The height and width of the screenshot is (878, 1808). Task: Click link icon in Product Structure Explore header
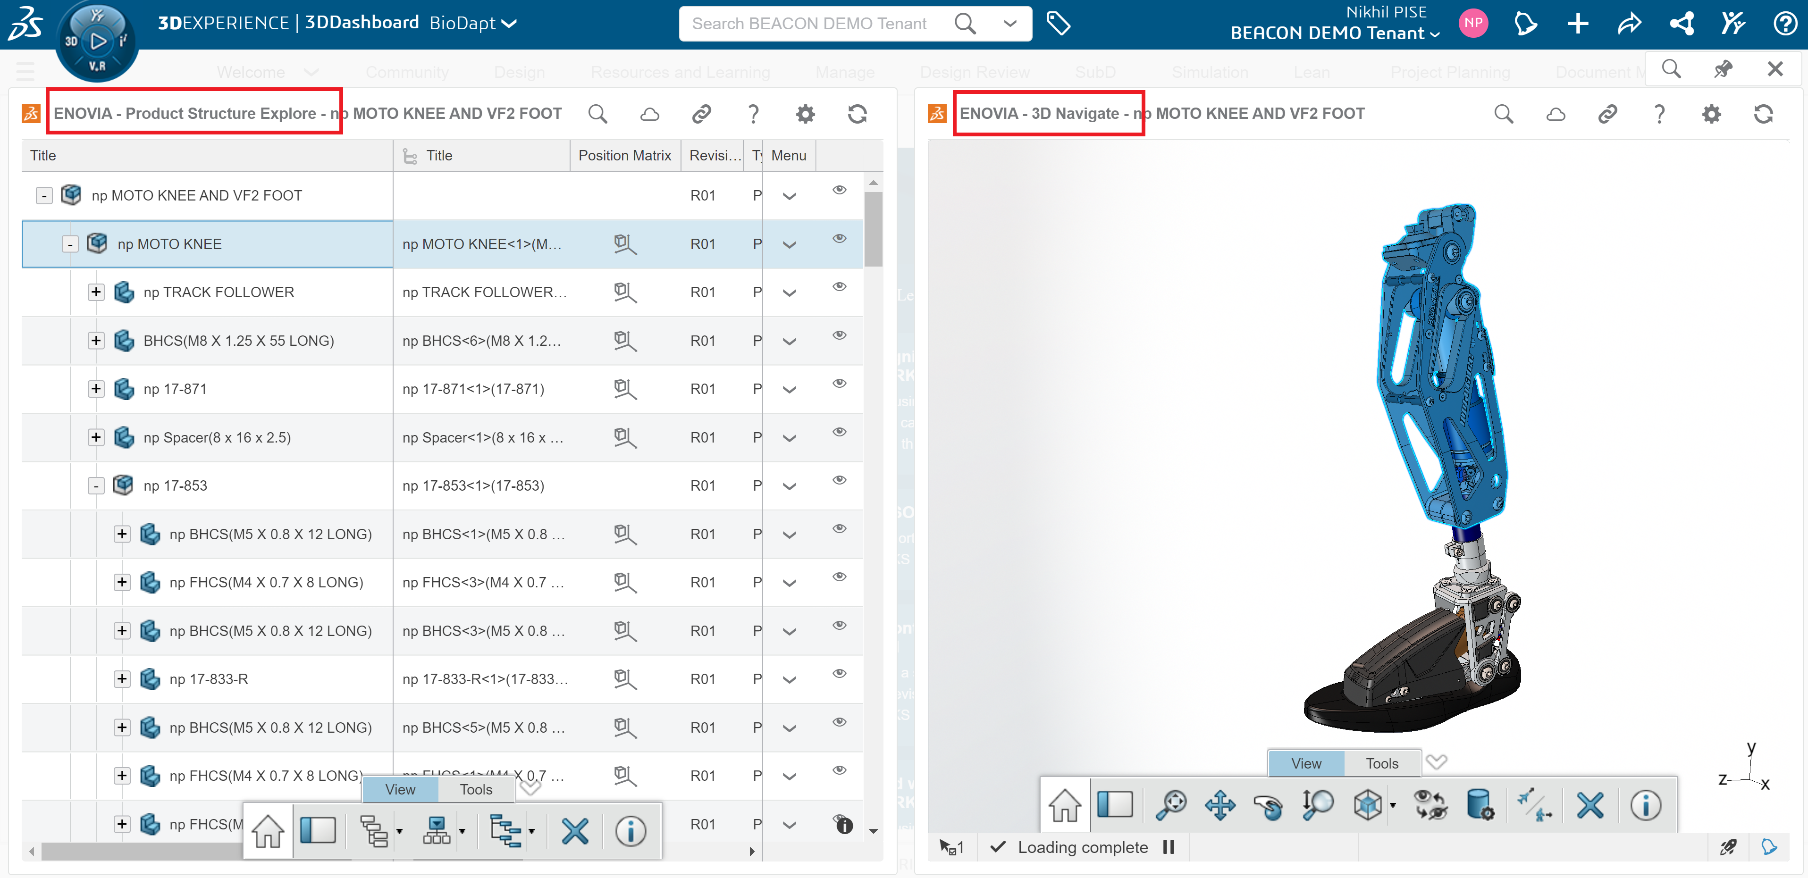coord(701,114)
